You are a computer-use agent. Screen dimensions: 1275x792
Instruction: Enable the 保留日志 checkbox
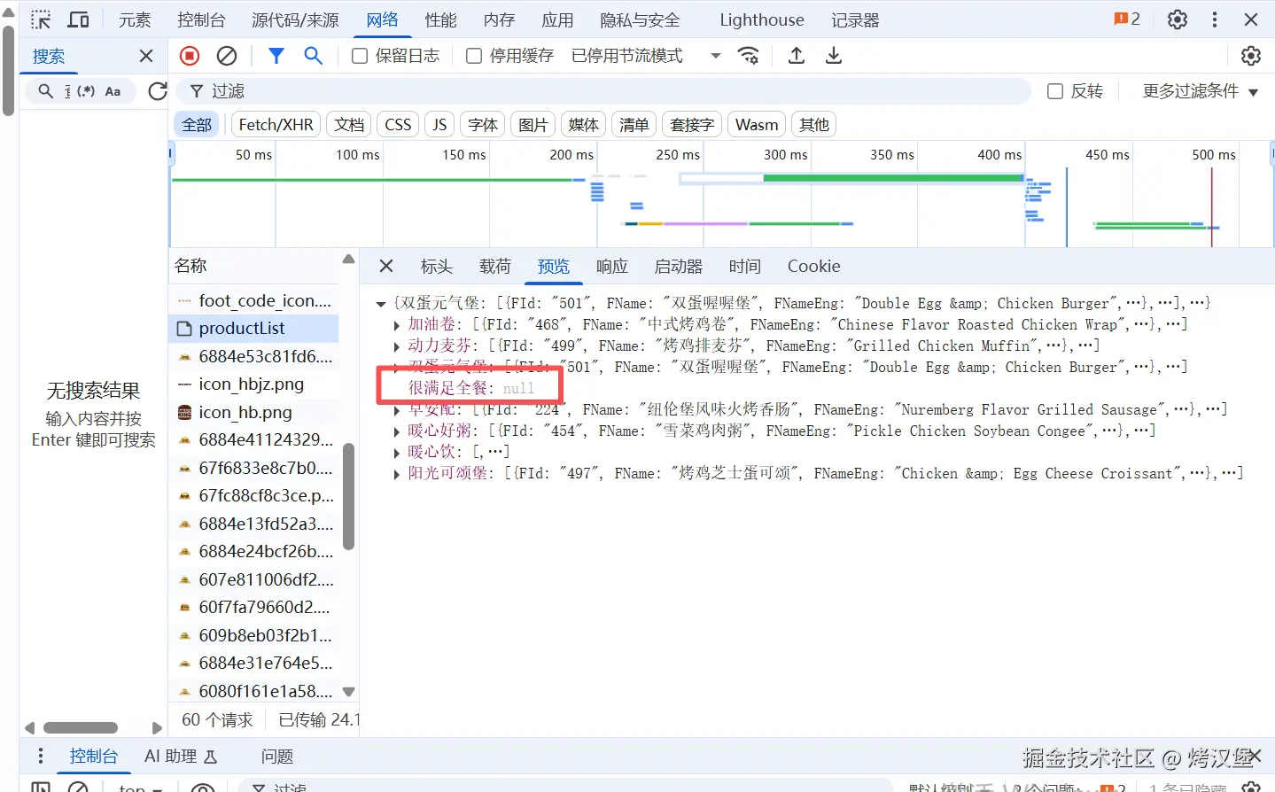pyautogui.click(x=358, y=55)
